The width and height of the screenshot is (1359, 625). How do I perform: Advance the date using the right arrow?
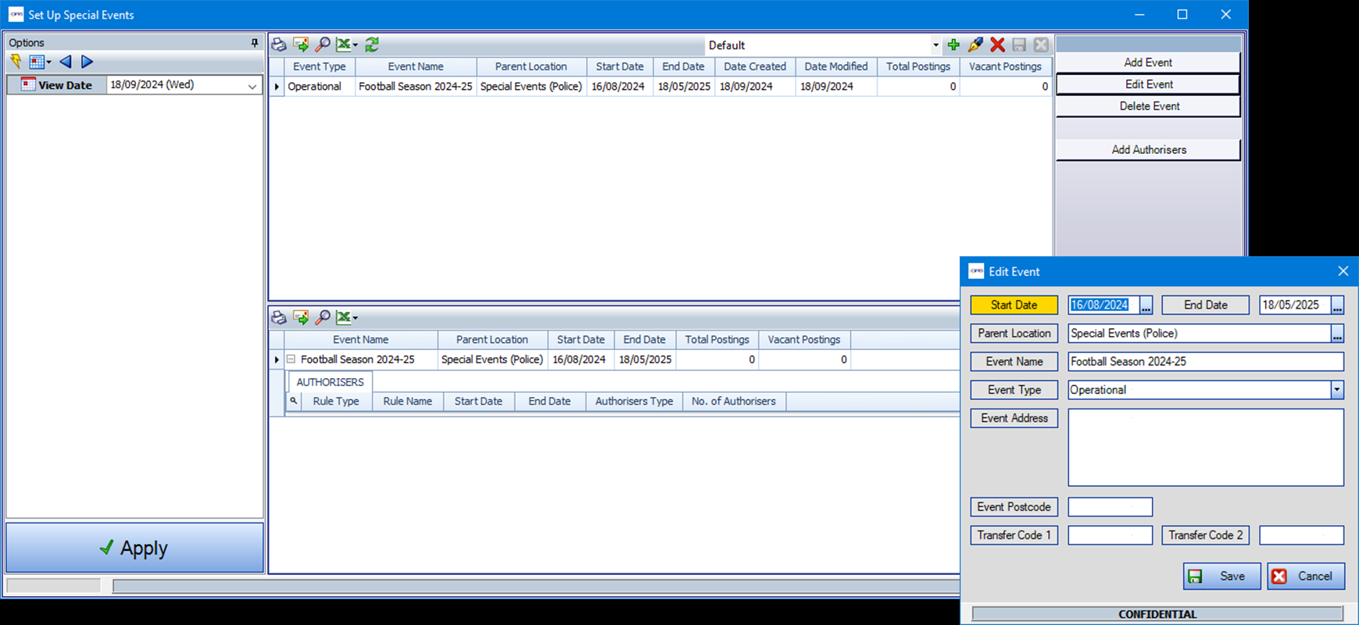tap(87, 62)
